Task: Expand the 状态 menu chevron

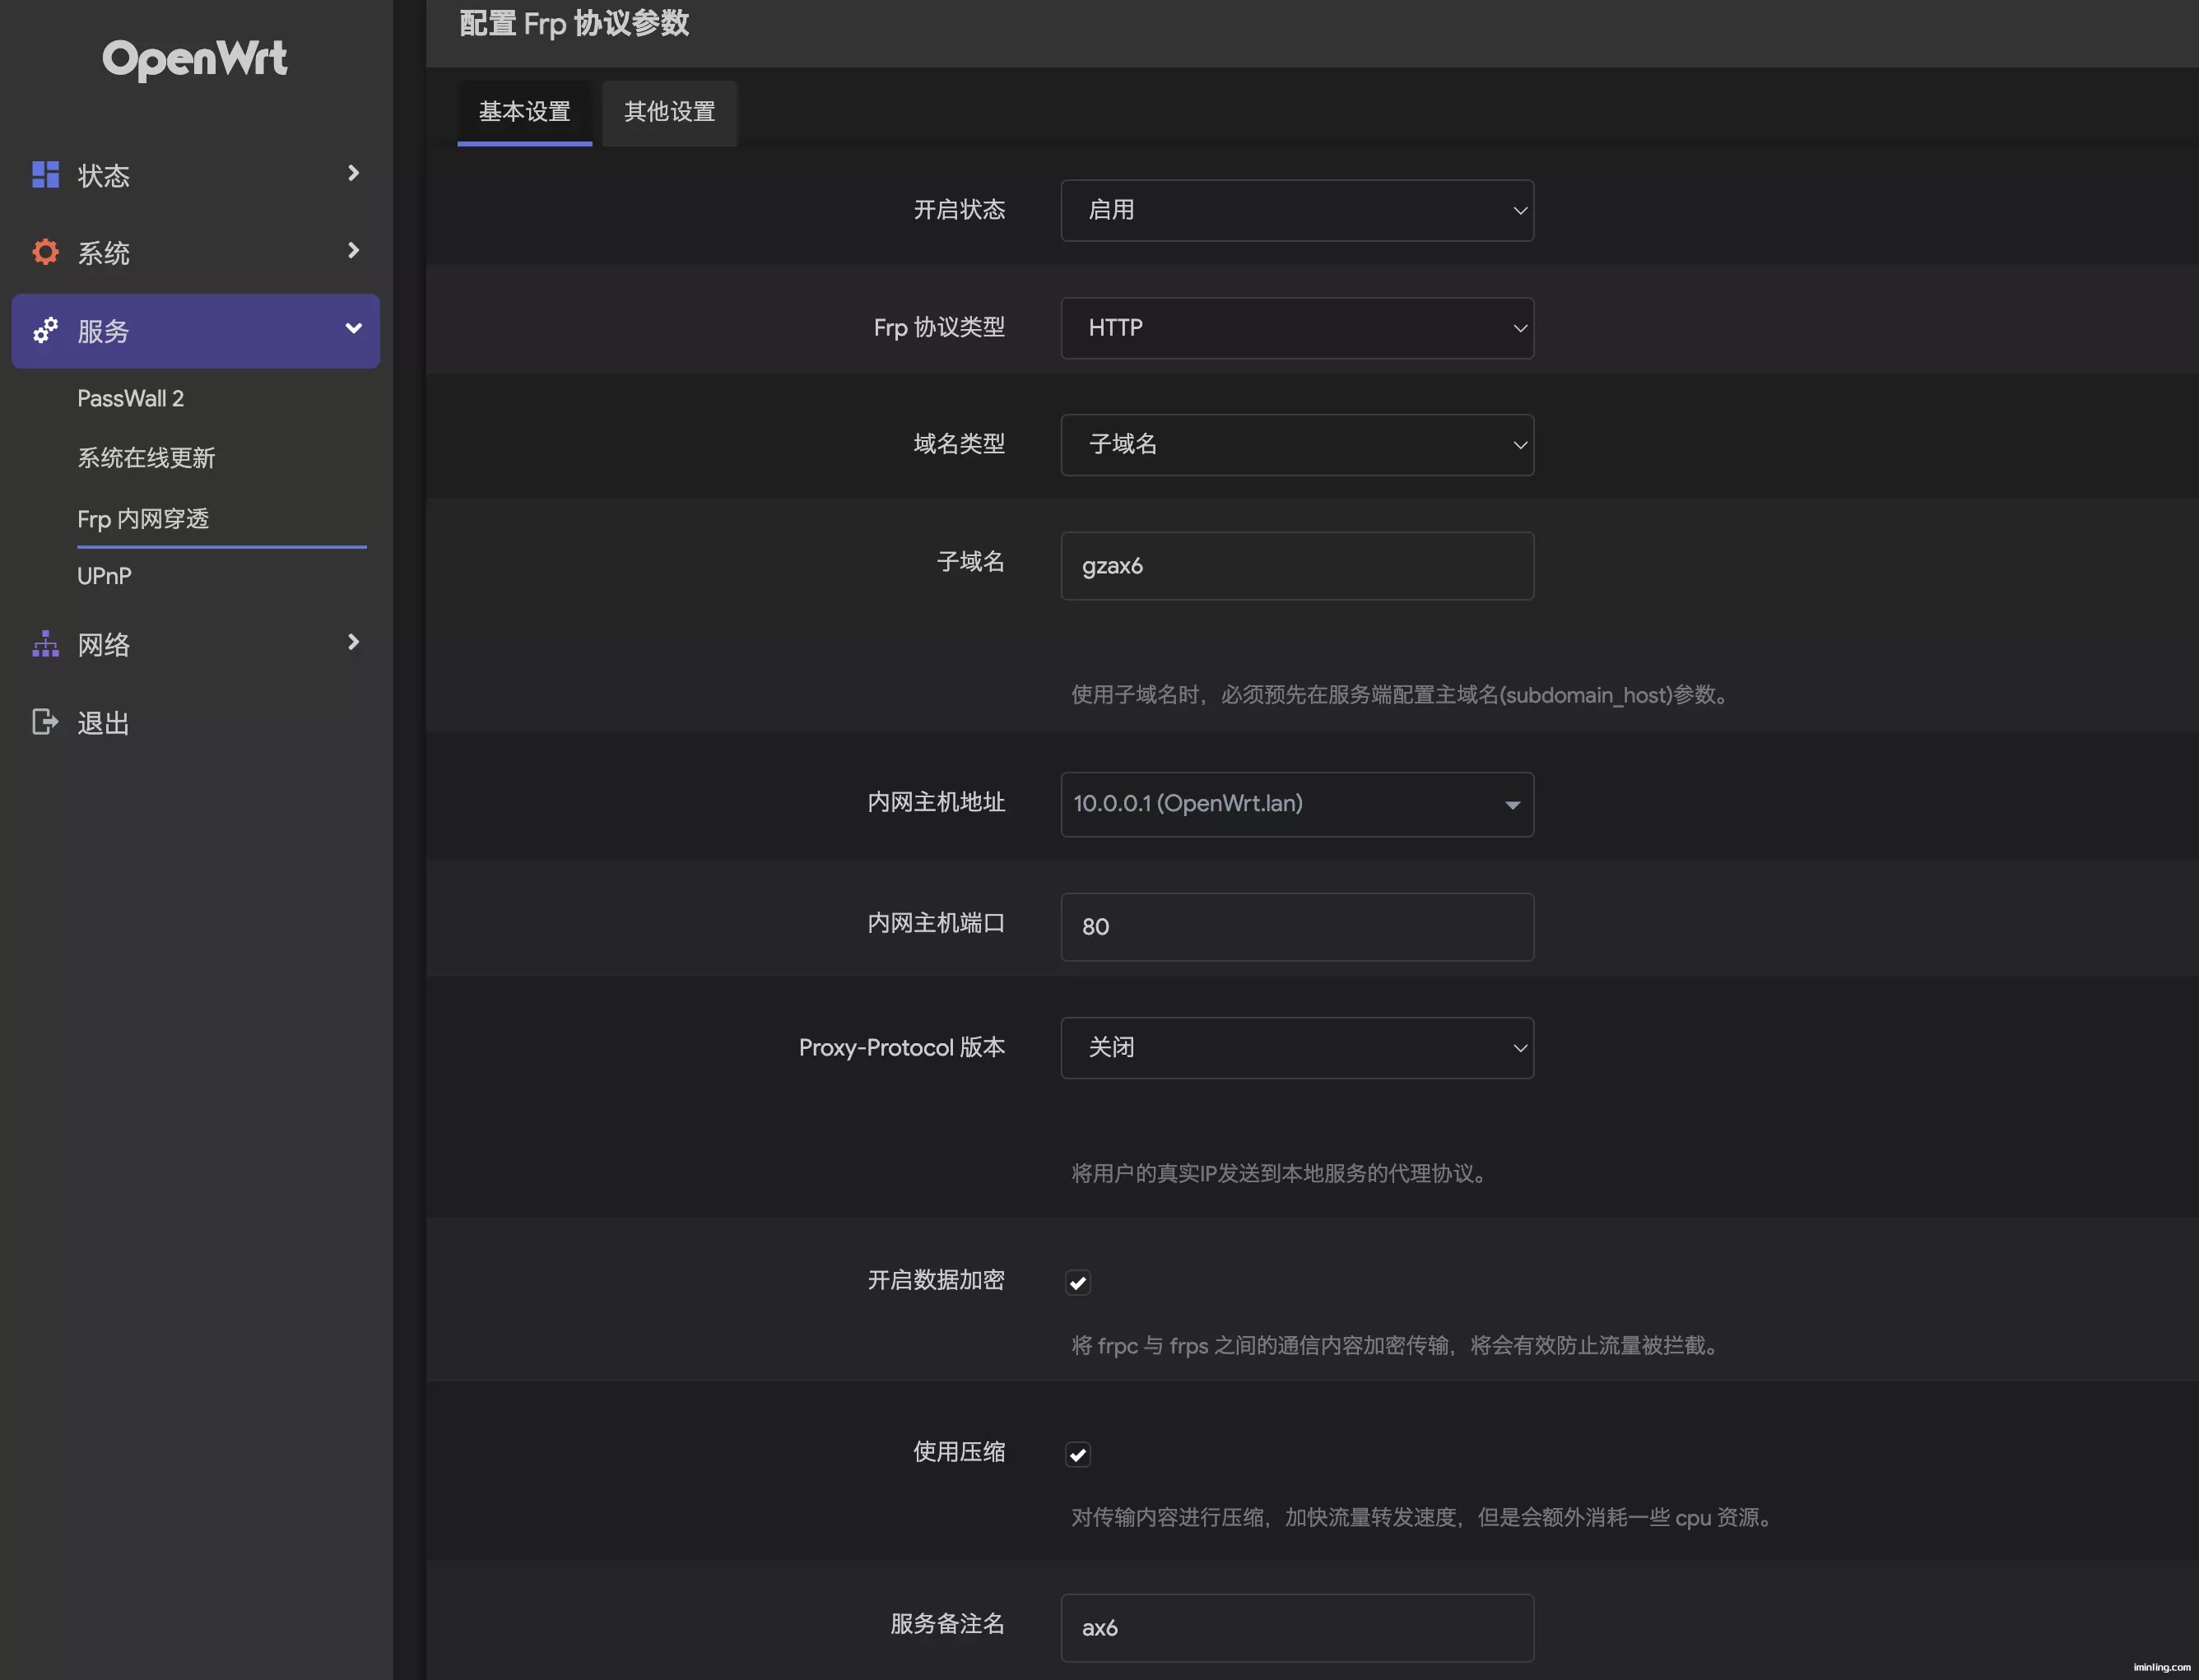Action: 353,173
